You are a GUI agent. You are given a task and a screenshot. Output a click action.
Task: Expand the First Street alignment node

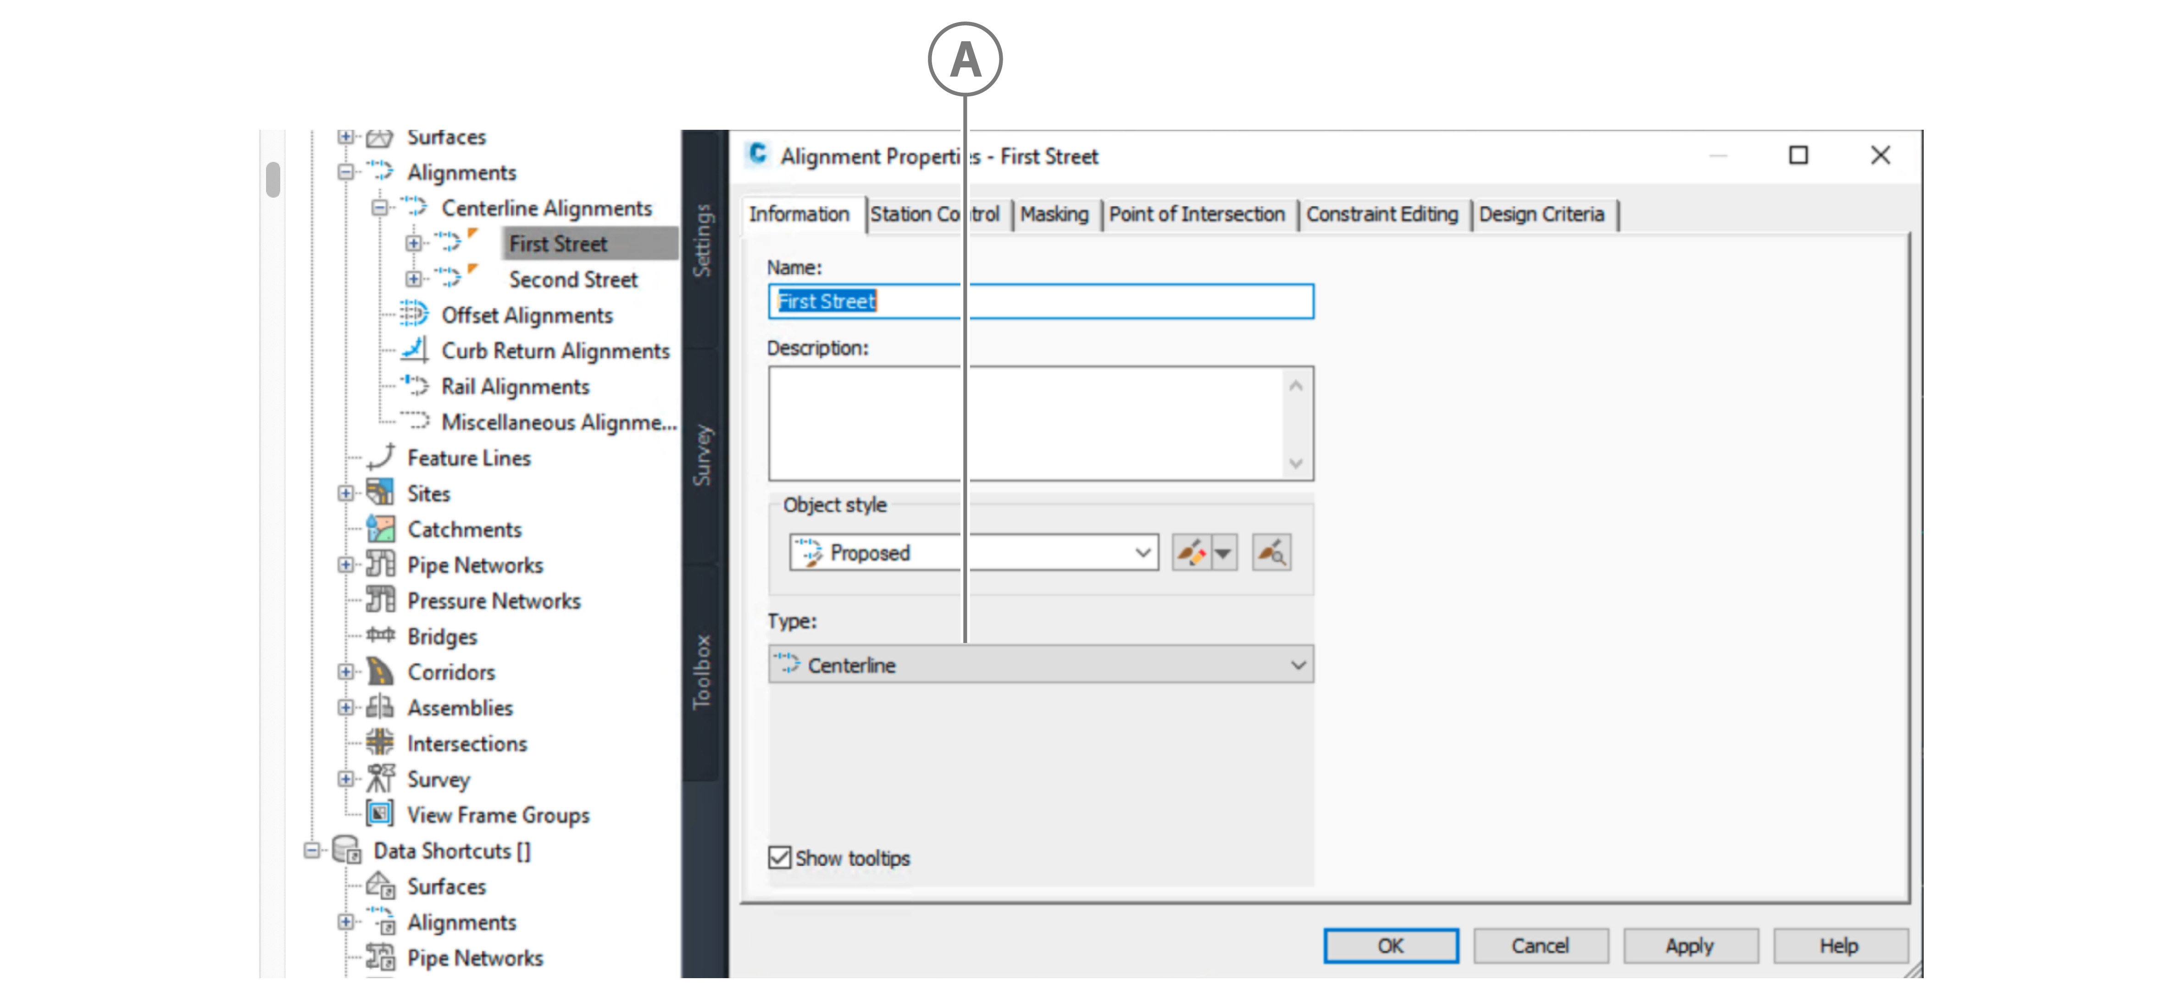pos(413,244)
